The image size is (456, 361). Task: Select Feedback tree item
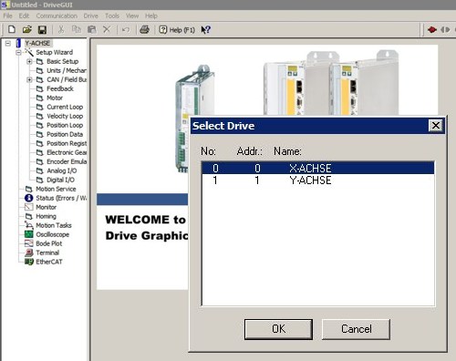point(60,88)
